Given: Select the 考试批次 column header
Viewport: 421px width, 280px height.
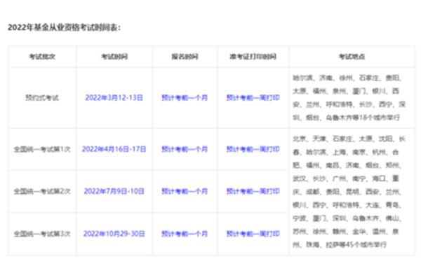Looking at the screenshot, I should click(42, 57).
